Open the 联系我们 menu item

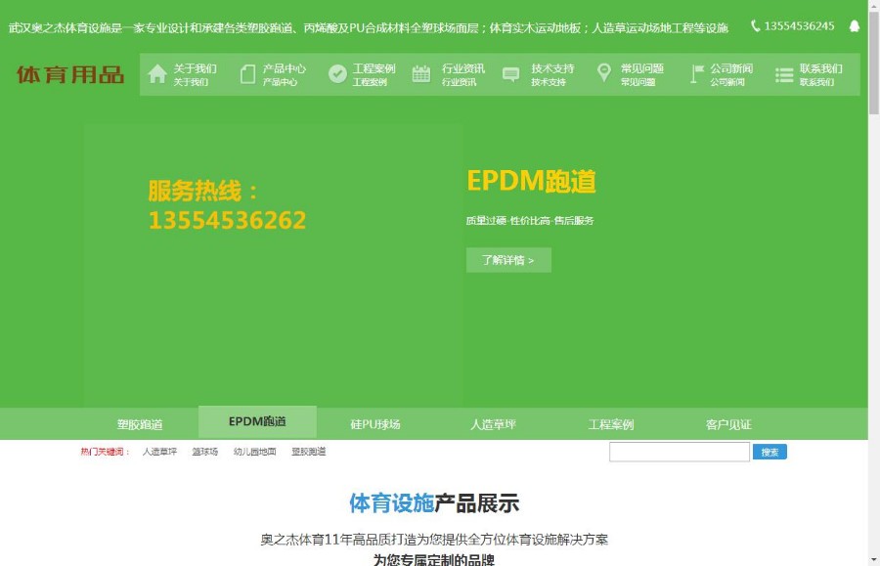(x=821, y=74)
